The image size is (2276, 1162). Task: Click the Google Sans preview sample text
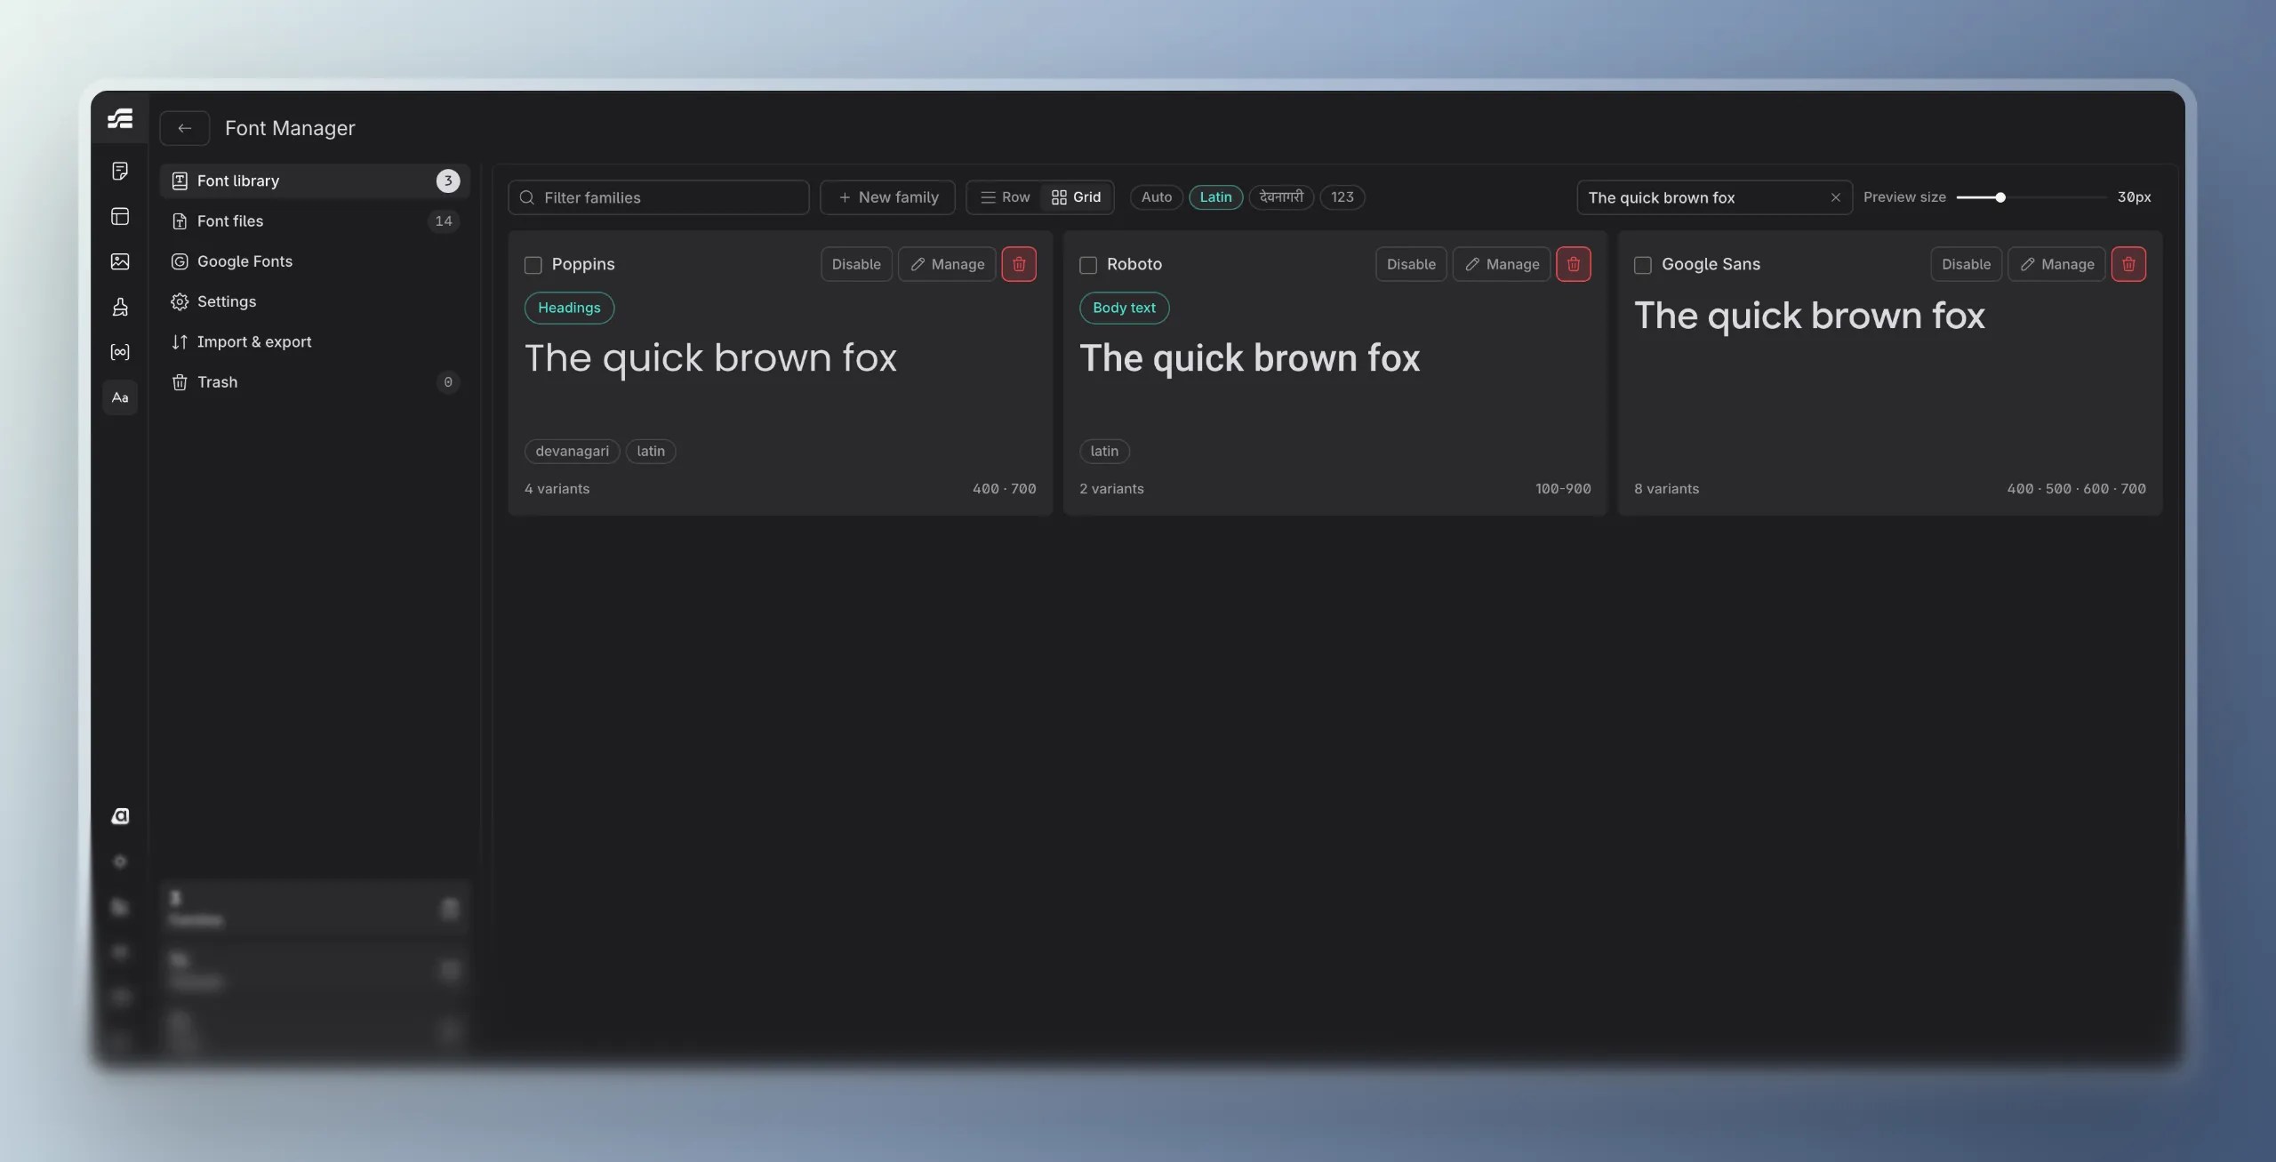click(1809, 316)
